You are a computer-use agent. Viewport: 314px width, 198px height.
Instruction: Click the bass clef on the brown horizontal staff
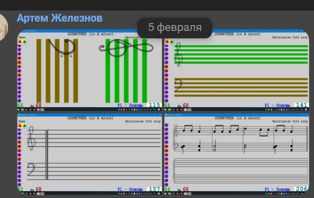[179, 86]
